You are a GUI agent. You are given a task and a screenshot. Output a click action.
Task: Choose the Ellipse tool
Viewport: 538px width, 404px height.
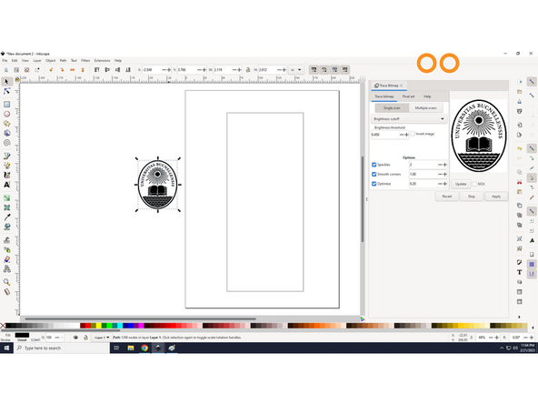click(x=6, y=114)
